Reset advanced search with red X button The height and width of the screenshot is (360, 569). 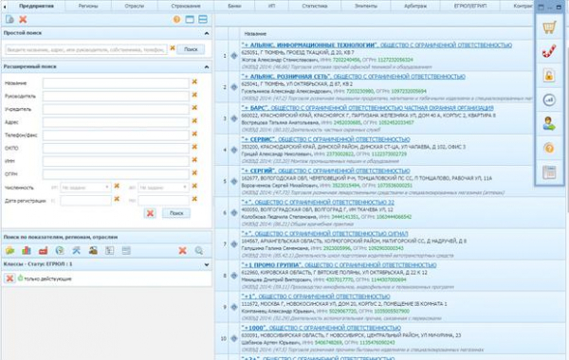(x=150, y=213)
